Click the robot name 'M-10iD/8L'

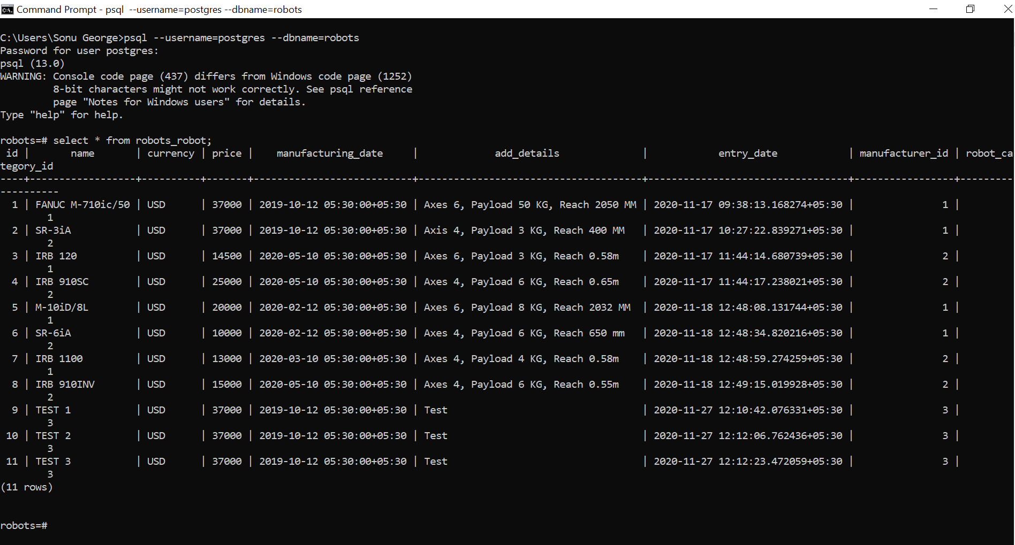point(62,308)
